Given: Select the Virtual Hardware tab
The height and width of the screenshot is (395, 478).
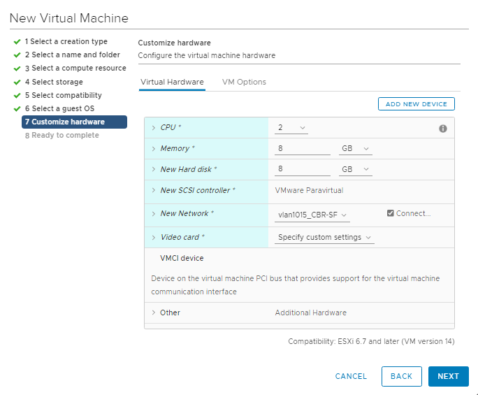Looking at the screenshot, I should pos(172,82).
